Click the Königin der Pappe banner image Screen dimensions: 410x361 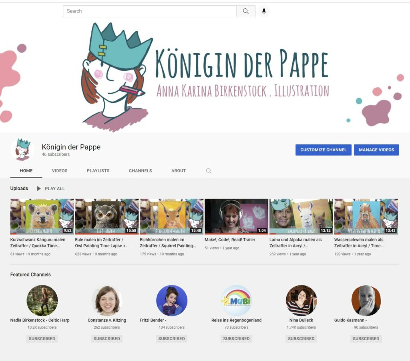pyautogui.click(x=205, y=77)
